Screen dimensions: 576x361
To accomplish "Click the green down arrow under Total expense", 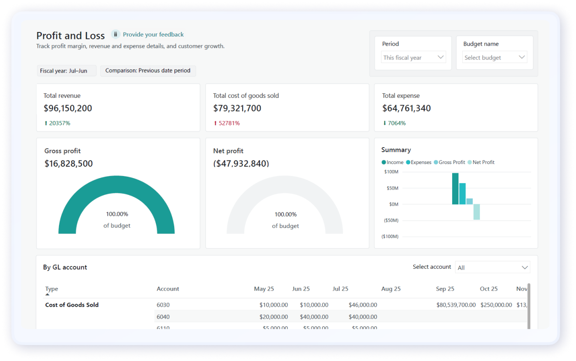I will click(384, 123).
